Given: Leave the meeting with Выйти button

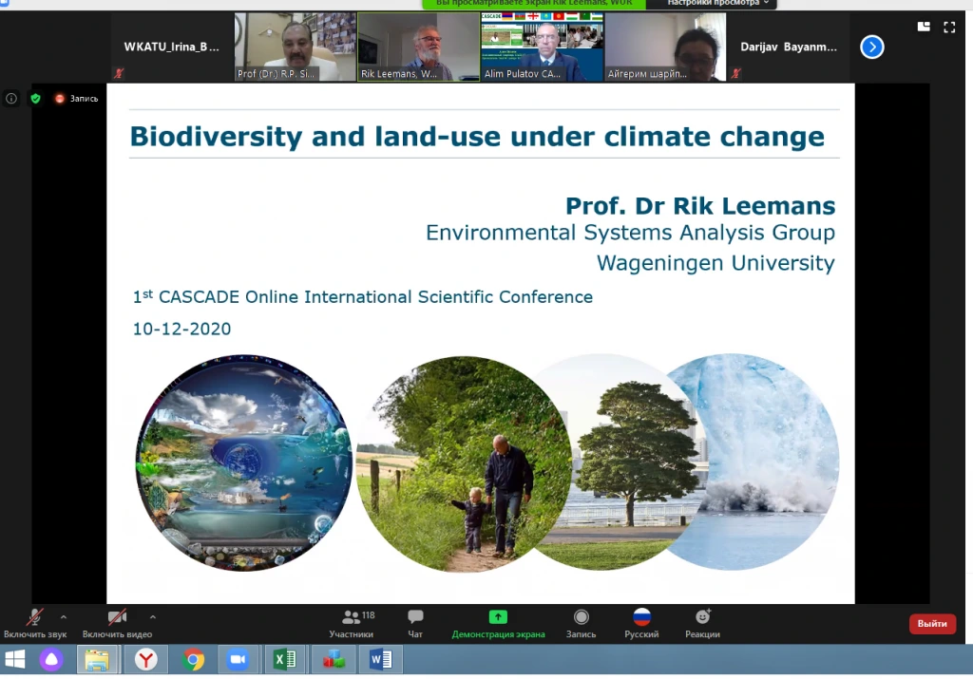Looking at the screenshot, I should click(932, 623).
